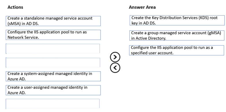
Task: Choose the 'Create a standalone managed service account' box
Action: (x=53, y=21)
